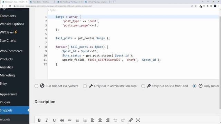
Task: Insert a bulleted list
Action: coord(77,120)
